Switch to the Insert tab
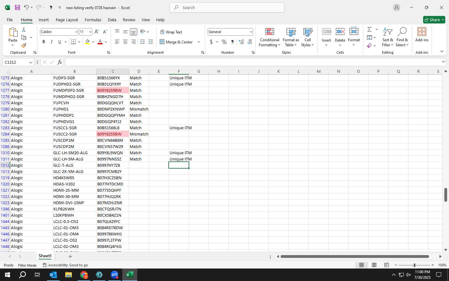 44,20
